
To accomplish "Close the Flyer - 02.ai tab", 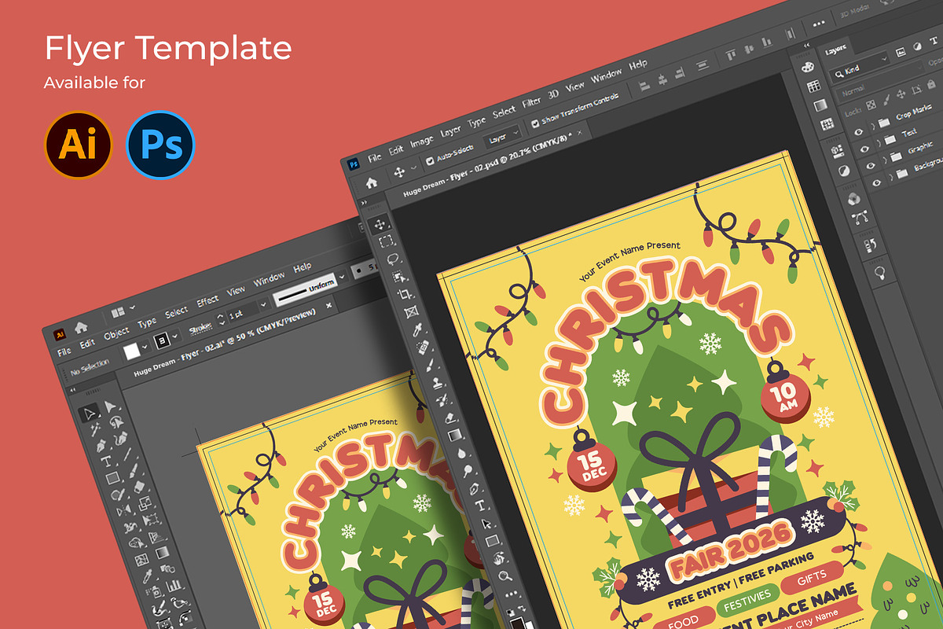I will click(x=328, y=305).
